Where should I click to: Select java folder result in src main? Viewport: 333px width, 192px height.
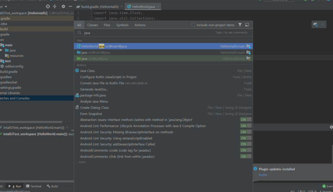coord(163,53)
